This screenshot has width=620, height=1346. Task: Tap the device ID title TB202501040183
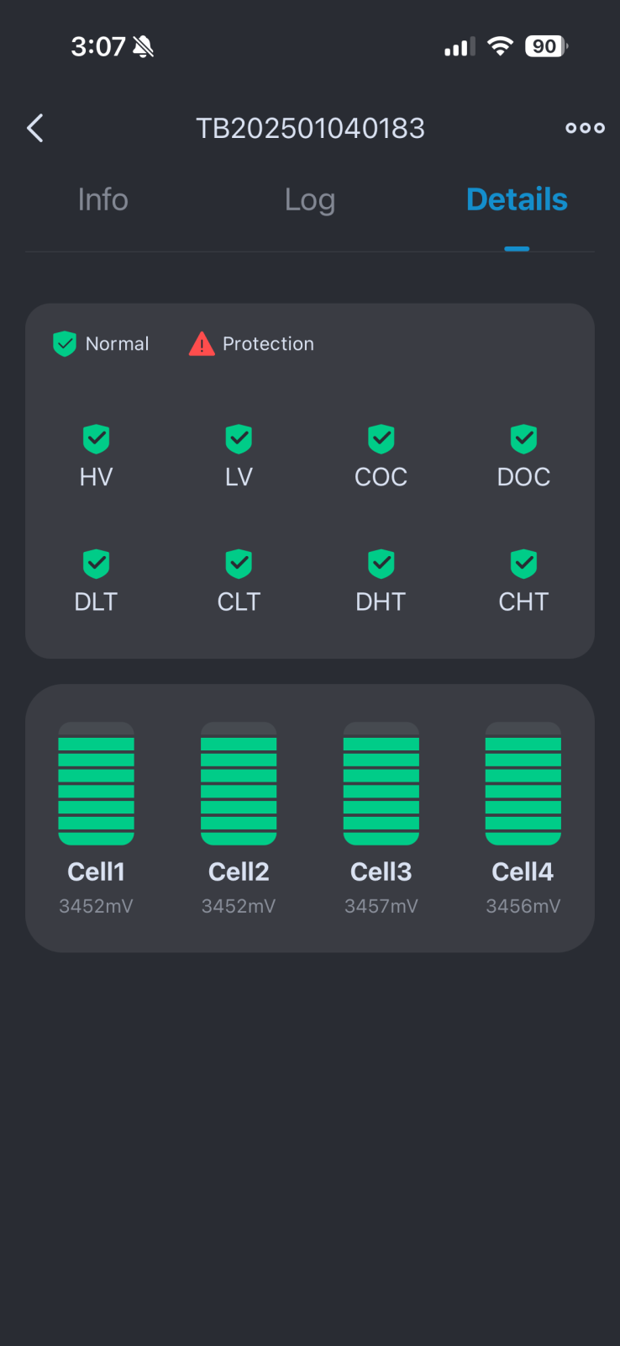click(x=310, y=129)
